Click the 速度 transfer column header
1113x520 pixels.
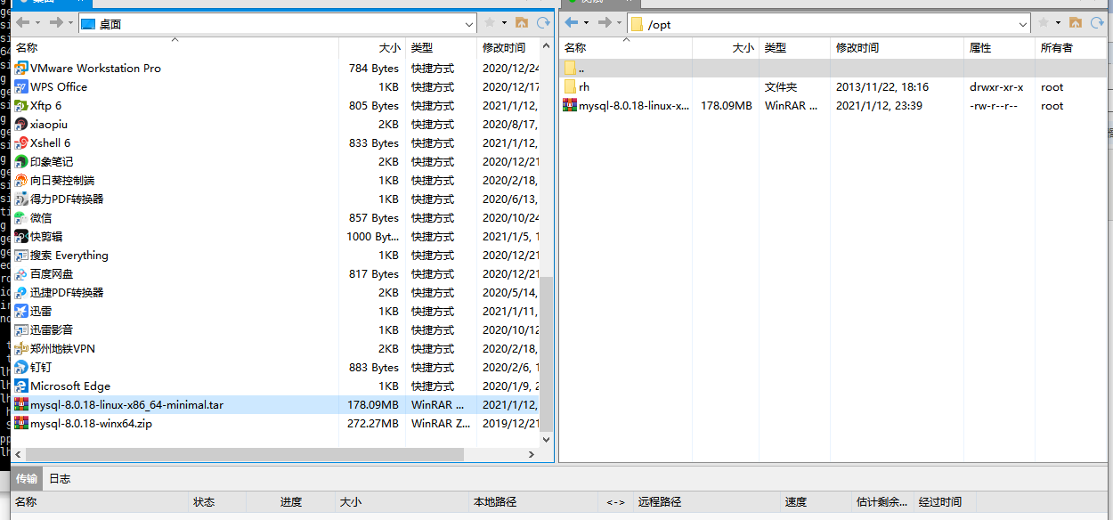(796, 502)
